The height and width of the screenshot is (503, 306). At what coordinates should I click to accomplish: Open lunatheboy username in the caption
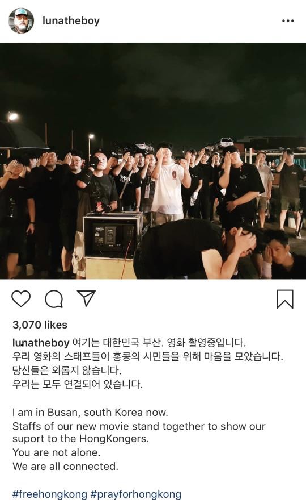[x=41, y=343]
